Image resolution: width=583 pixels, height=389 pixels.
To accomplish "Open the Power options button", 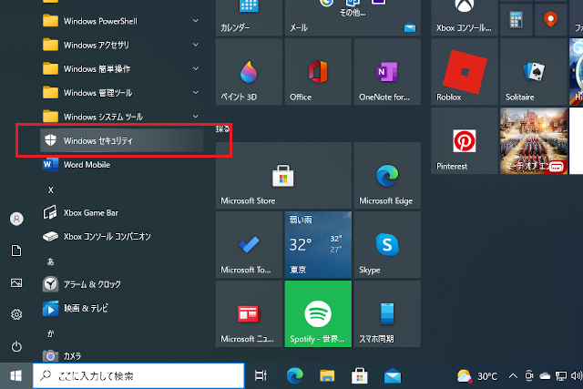I will (16, 346).
